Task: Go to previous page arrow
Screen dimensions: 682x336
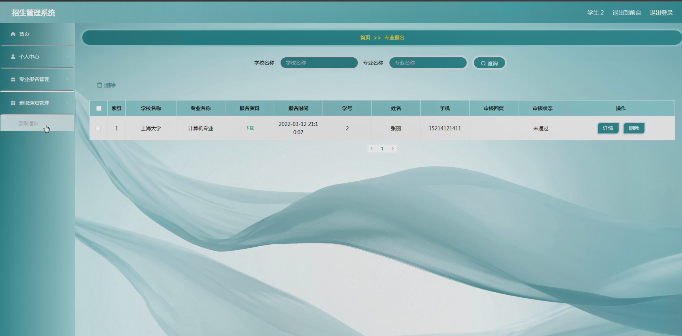Action: [x=372, y=149]
